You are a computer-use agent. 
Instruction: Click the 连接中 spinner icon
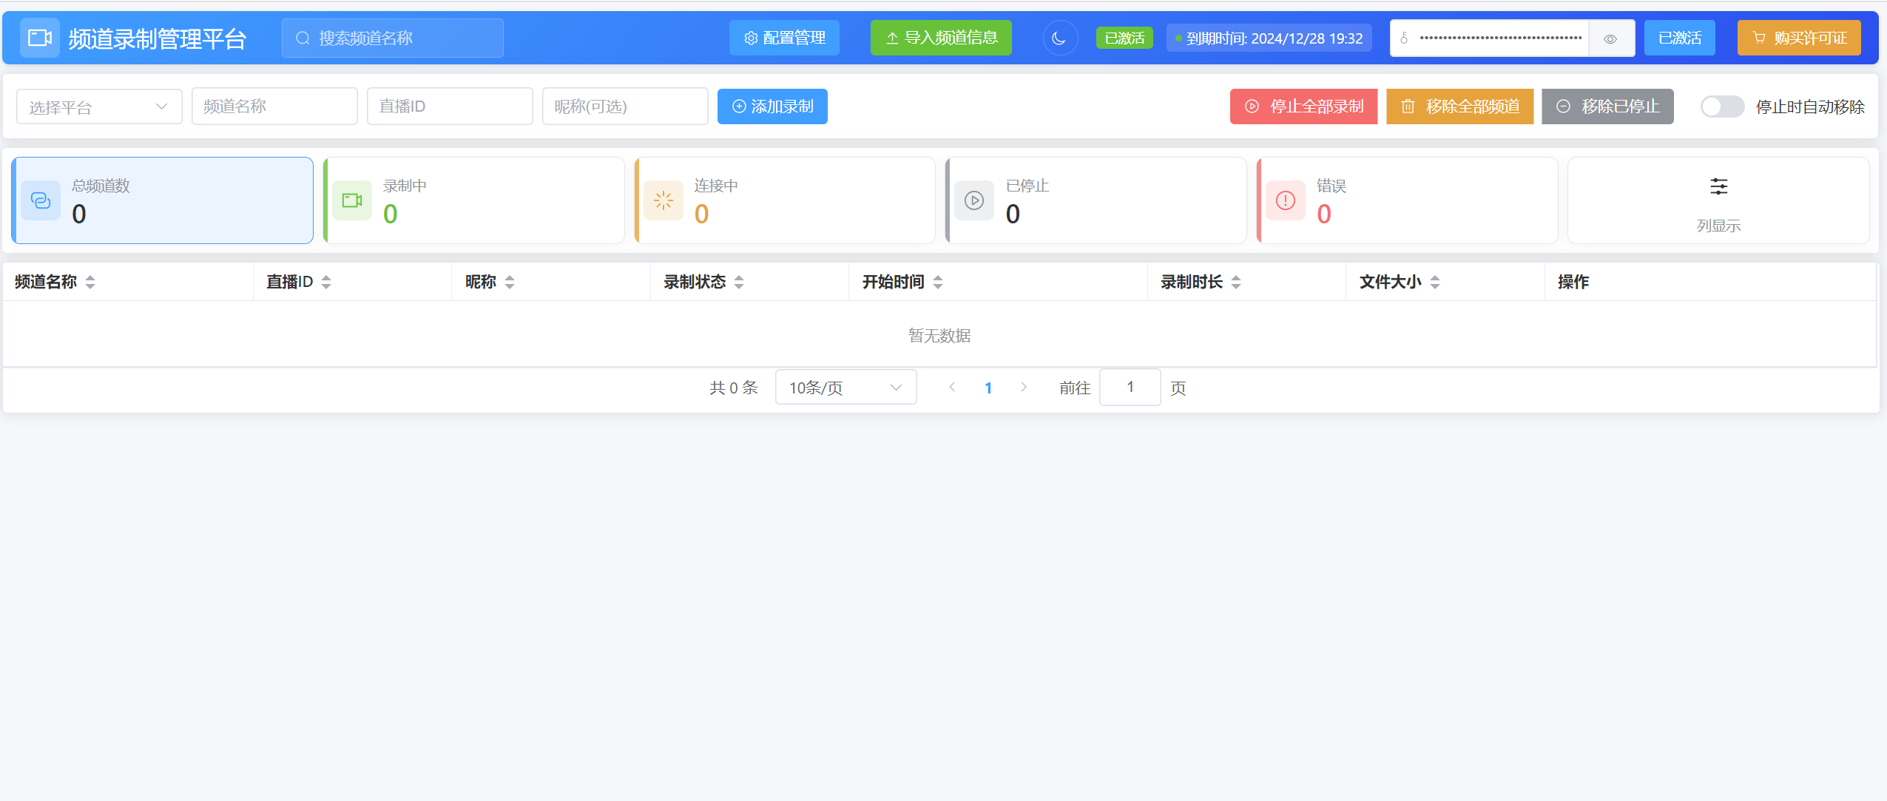tap(664, 200)
